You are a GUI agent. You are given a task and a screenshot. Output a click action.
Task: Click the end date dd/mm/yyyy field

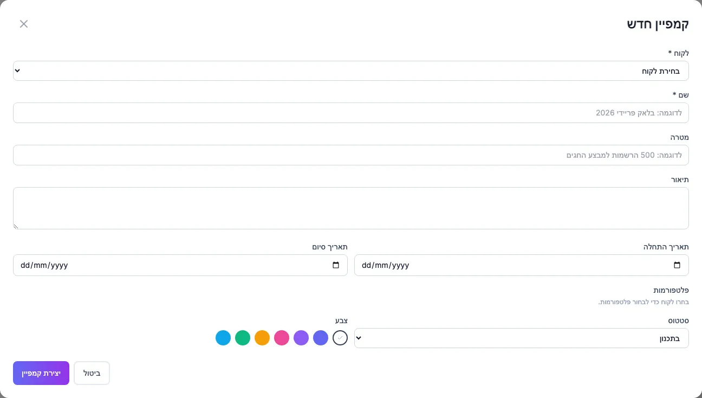[x=180, y=265]
